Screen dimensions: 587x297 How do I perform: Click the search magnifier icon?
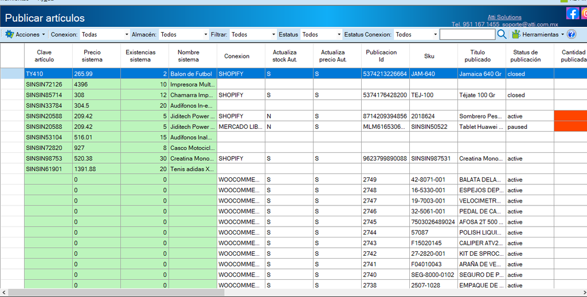click(x=502, y=34)
